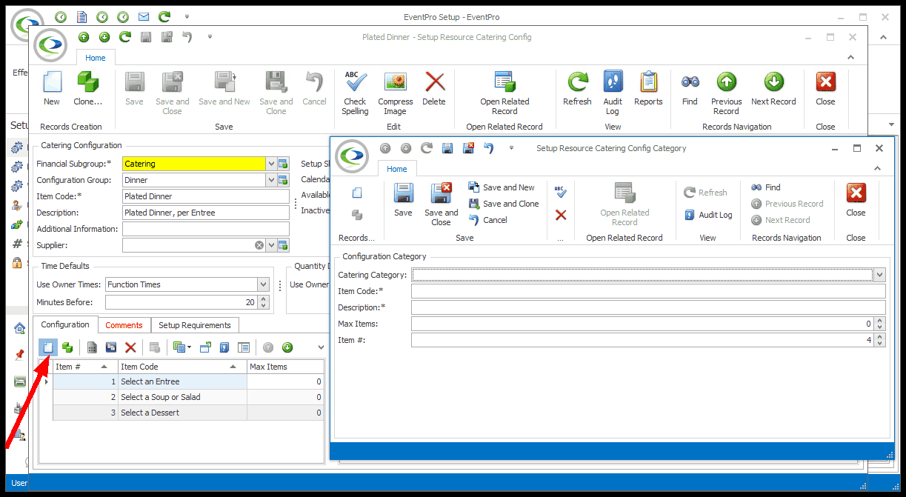
Task: Go to Previous Record in Plated Dinner ribbon
Action: pyautogui.click(x=726, y=93)
